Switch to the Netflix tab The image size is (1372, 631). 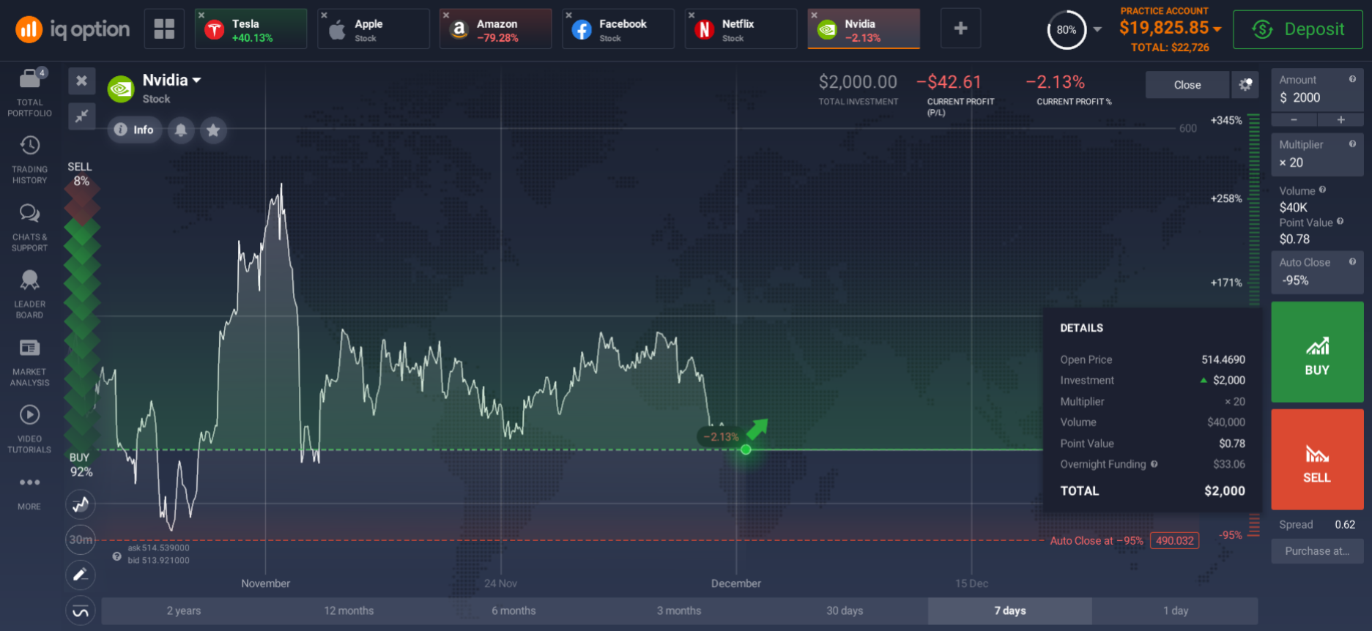tap(741, 29)
